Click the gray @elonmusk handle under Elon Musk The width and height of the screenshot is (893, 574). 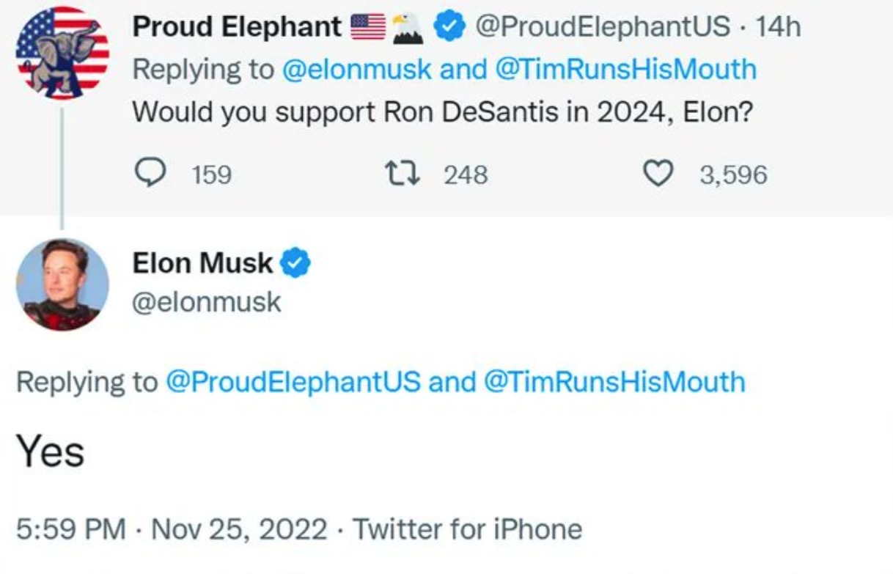[206, 302]
